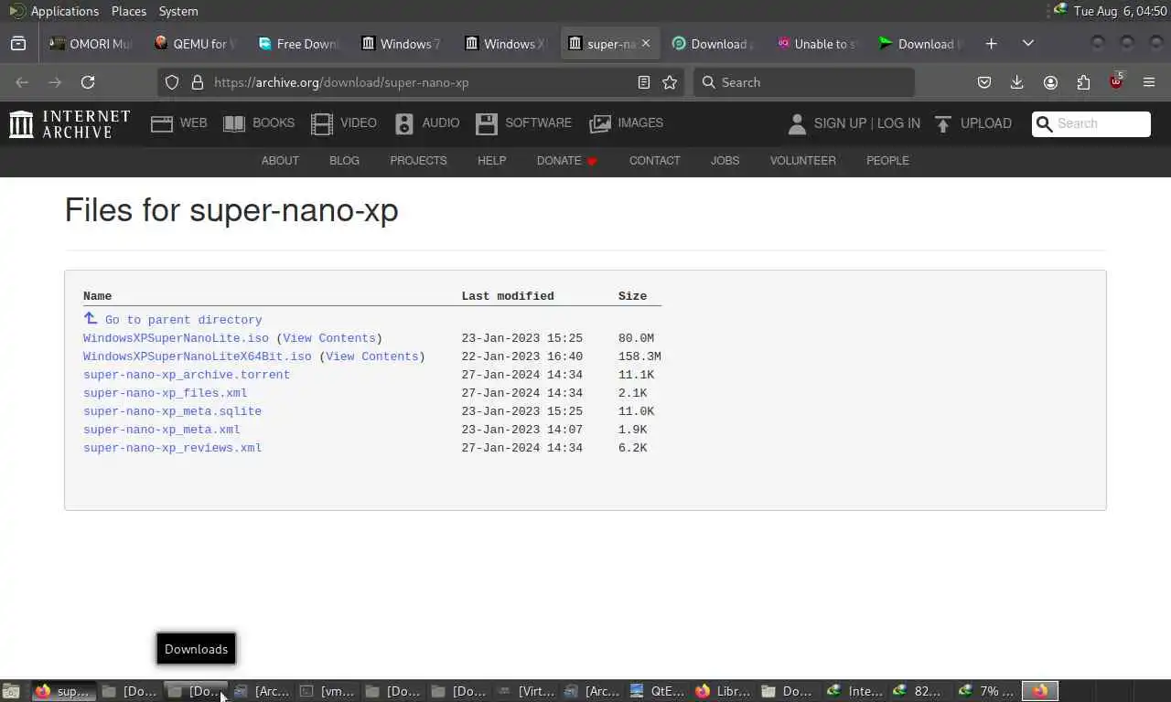
Task: Click LOG IN link
Action: pyautogui.click(x=898, y=123)
